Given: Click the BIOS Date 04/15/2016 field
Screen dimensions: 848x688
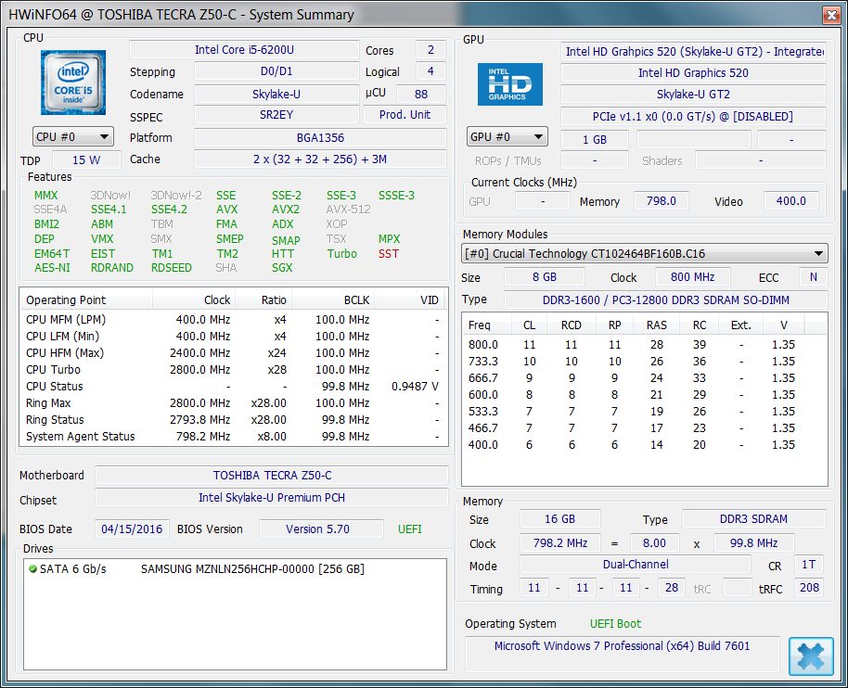Looking at the screenshot, I should pos(132,529).
